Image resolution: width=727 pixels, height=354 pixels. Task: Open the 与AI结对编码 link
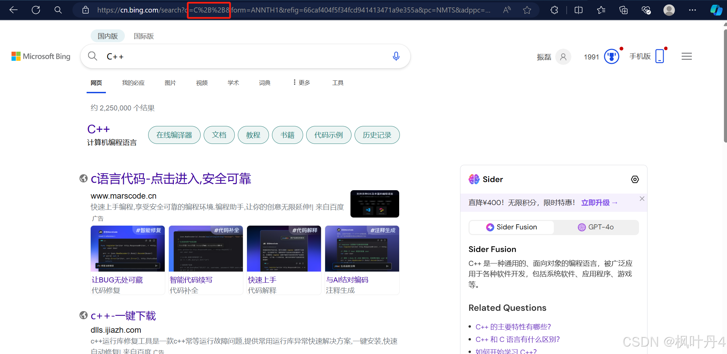click(347, 280)
